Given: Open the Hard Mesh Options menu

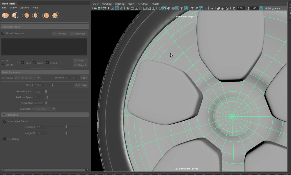Looking at the screenshot, I should [24, 8].
